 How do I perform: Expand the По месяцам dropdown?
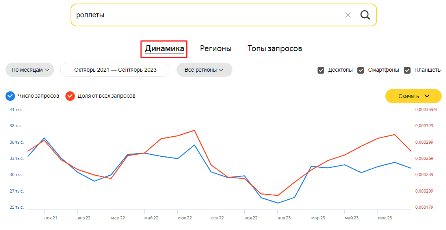click(x=30, y=70)
